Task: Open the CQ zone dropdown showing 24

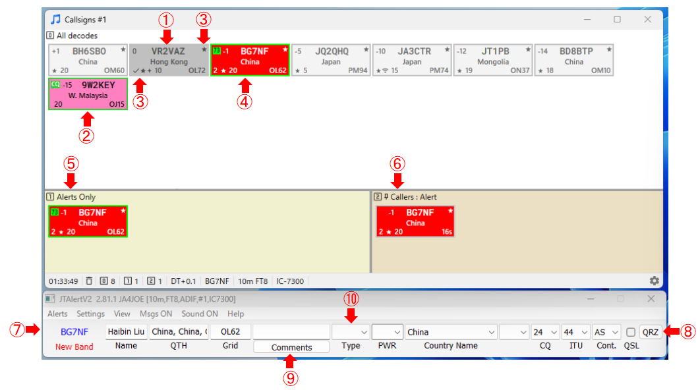Action: coord(545,332)
